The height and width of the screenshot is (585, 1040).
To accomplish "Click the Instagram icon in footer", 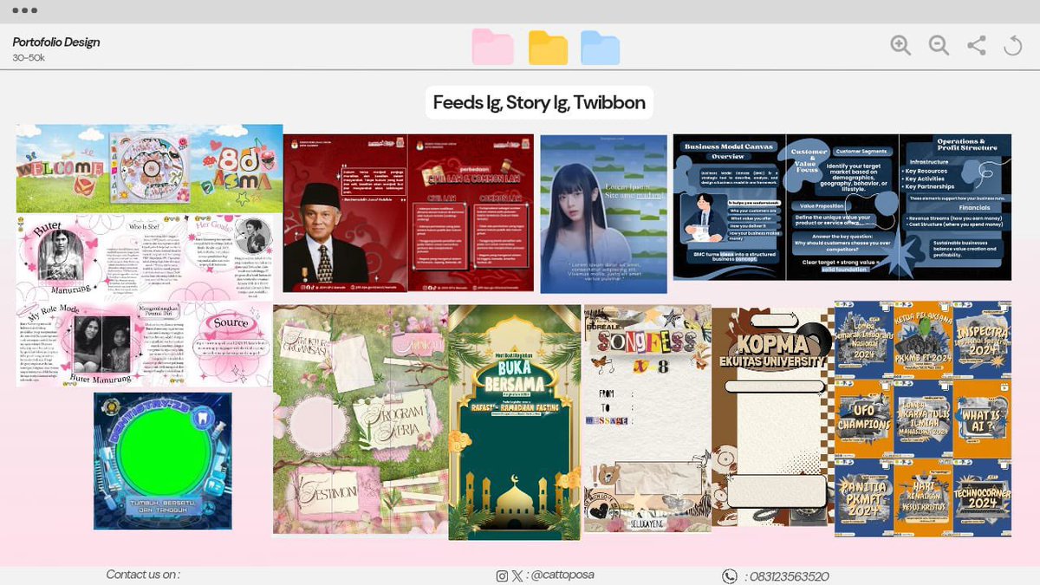I will (502, 576).
